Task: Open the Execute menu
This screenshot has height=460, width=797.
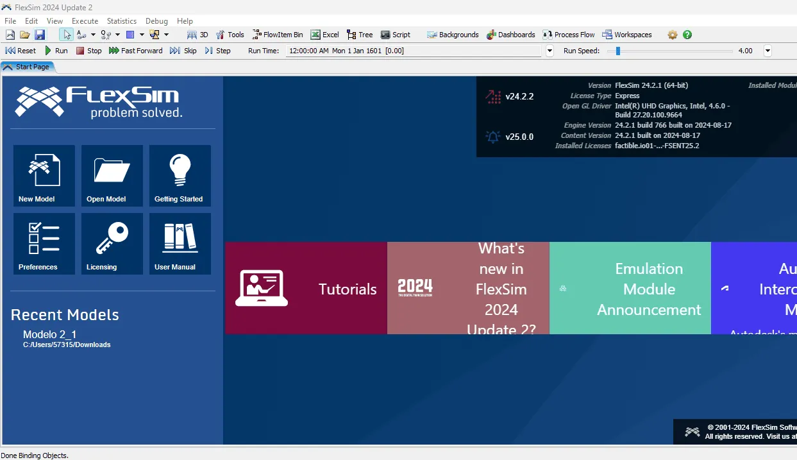Action: 85,21
